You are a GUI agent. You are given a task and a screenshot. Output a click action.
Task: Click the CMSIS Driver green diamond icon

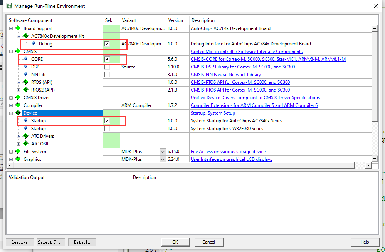coord(18,97)
